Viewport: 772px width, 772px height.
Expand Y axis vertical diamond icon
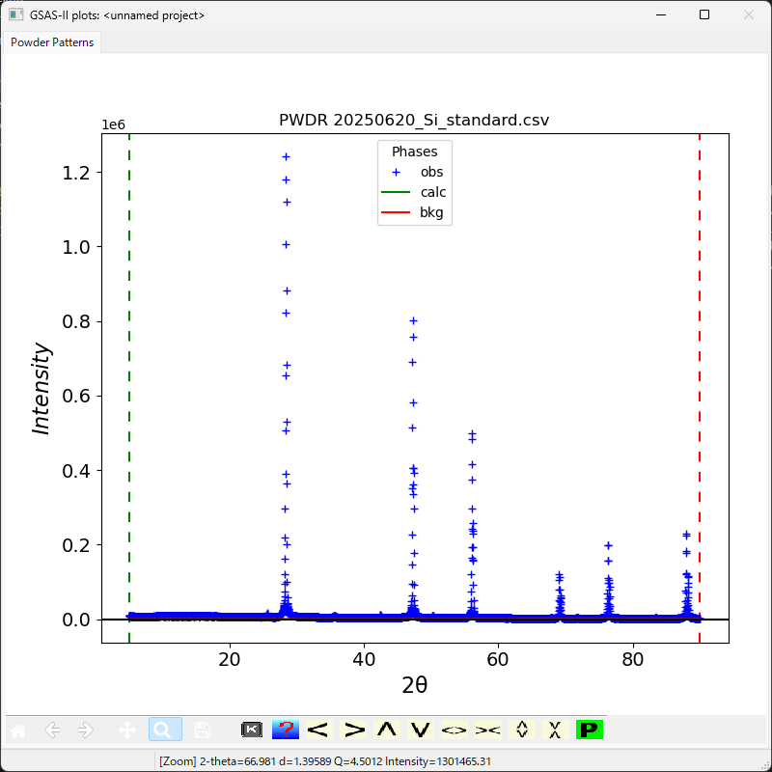pos(522,730)
